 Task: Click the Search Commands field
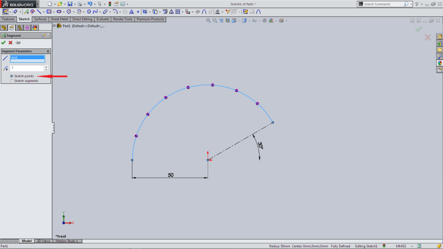[x=385, y=3]
